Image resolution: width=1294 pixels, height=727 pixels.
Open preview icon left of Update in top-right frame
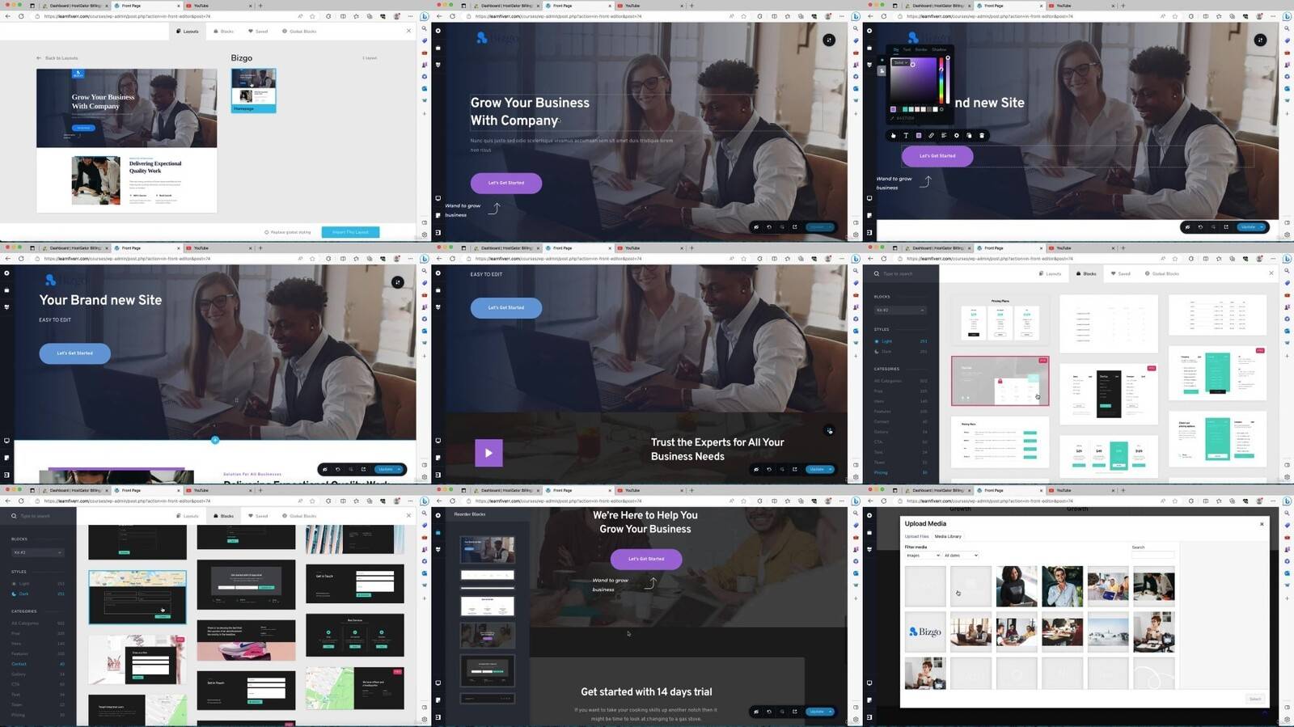1226,227
